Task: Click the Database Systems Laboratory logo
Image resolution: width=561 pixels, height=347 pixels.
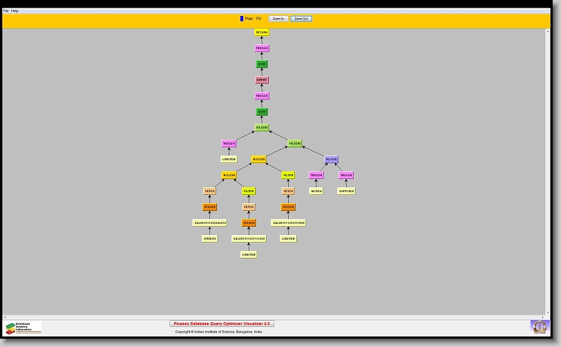Action: (23, 328)
